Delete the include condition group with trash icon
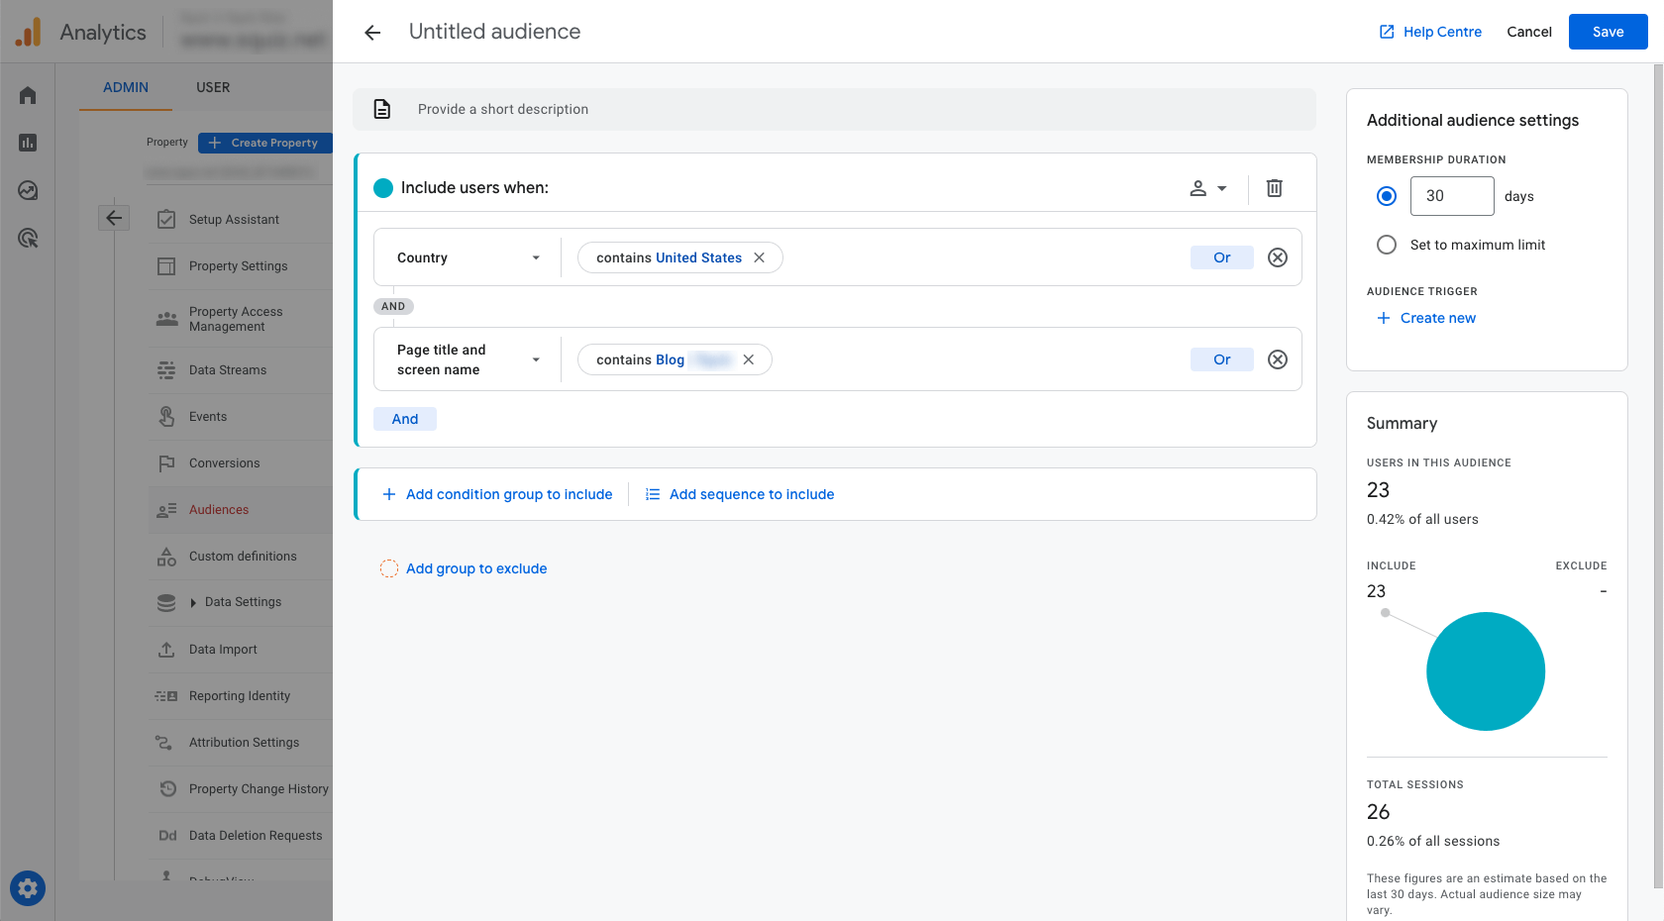 pos(1275,188)
